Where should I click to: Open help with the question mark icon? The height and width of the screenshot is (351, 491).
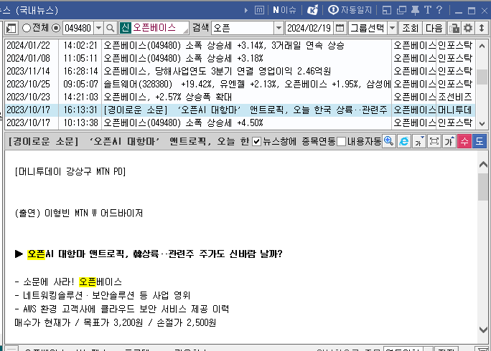click(x=439, y=10)
